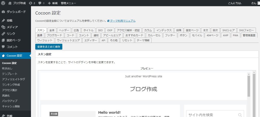260x117 pixels.
Task: Open アクセス集計 submenu item
Action: click(x=10, y=90)
